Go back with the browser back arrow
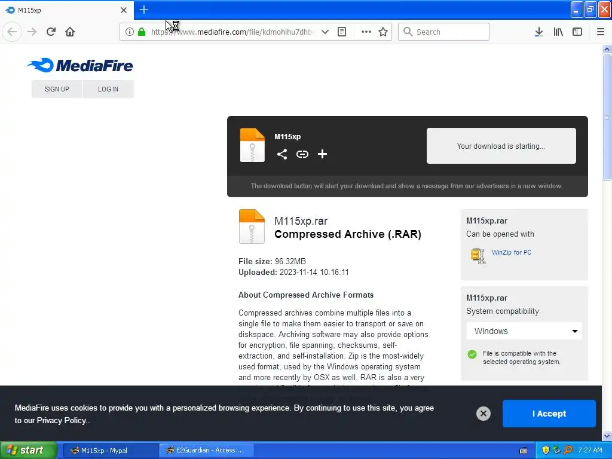 12,32
